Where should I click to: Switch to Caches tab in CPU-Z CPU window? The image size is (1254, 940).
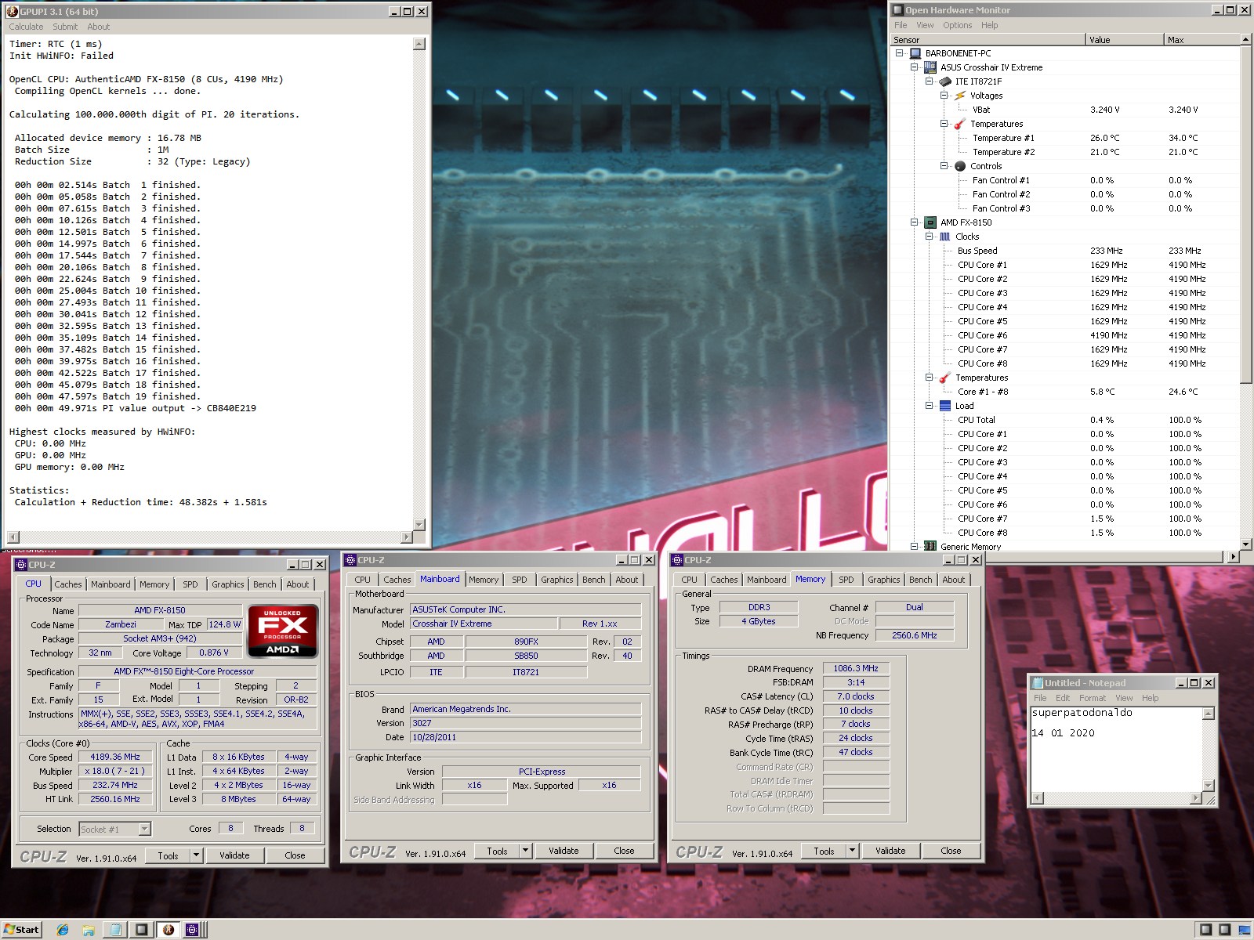click(x=68, y=584)
